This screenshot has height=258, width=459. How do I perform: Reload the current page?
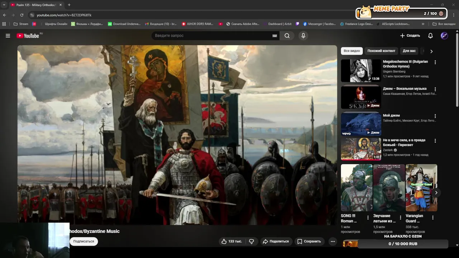[x=22, y=15]
